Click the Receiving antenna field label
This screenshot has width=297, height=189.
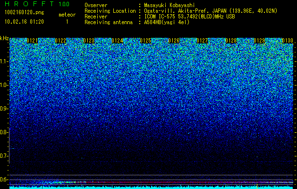(x=109, y=22)
